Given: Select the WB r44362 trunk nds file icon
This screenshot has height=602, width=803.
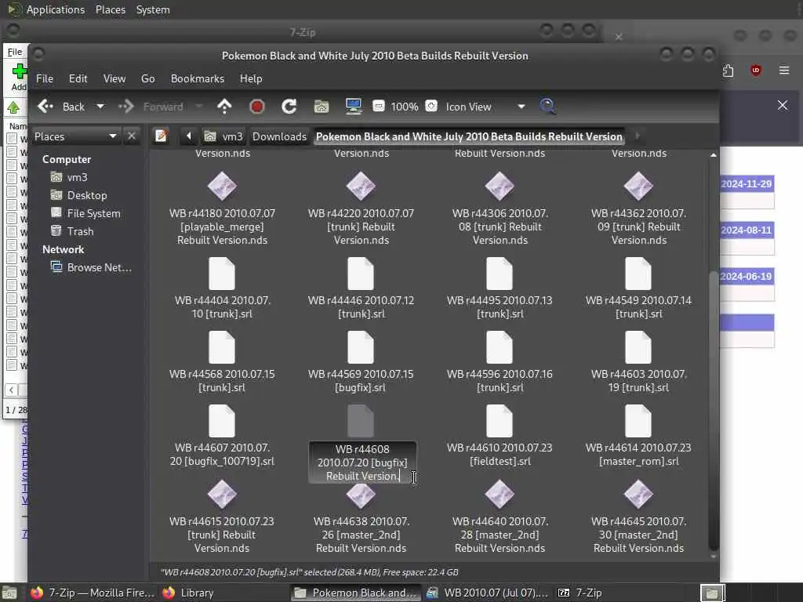Looking at the screenshot, I should 638,185.
